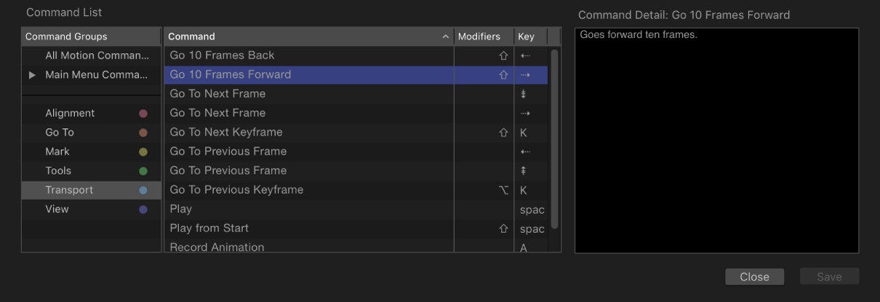
Task: Click the Modifiers column header
Action: click(x=479, y=36)
